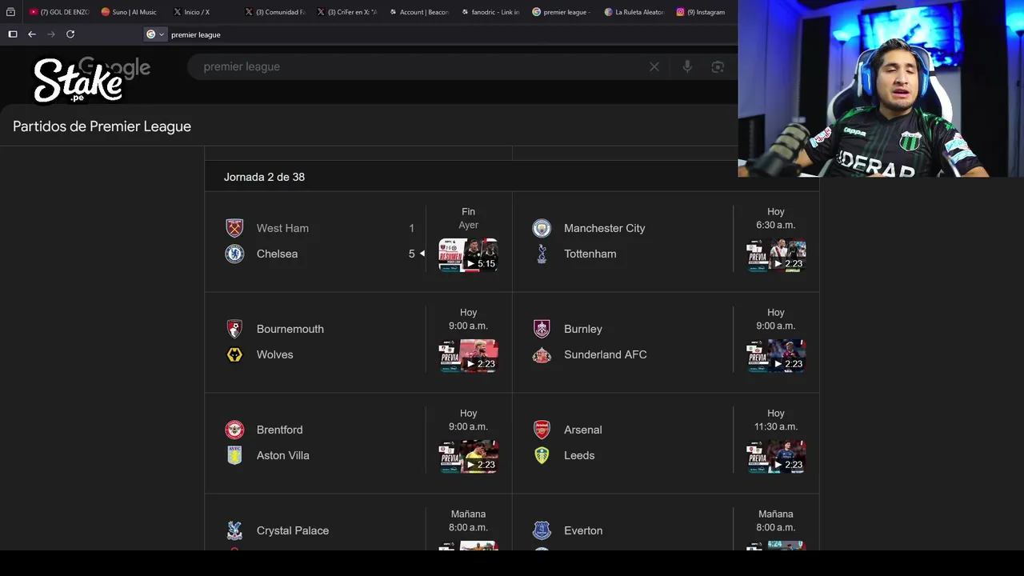This screenshot has height=576, width=1024.
Task: Click the Aston Villa club crest
Action: click(x=234, y=455)
